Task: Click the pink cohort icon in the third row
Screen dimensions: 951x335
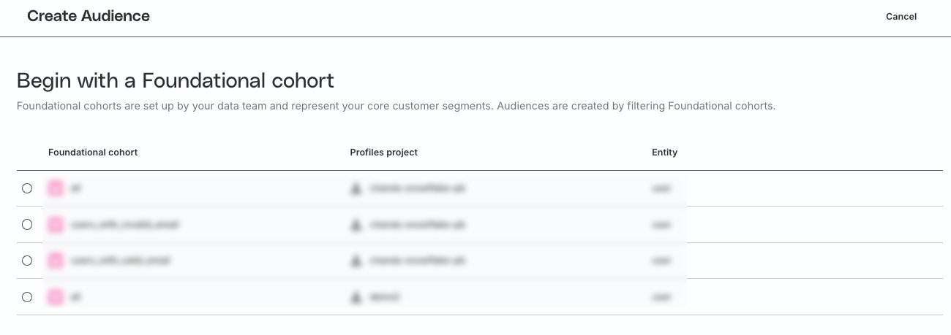Action: (x=56, y=261)
